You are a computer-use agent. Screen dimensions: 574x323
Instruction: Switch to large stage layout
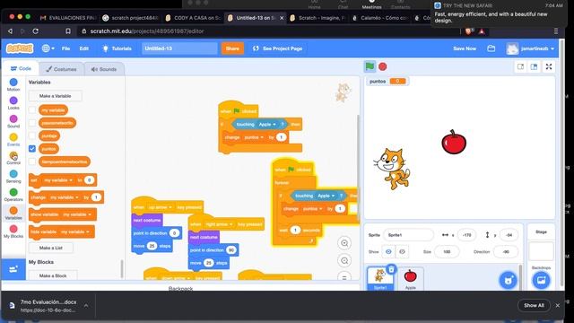(x=535, y=66)
